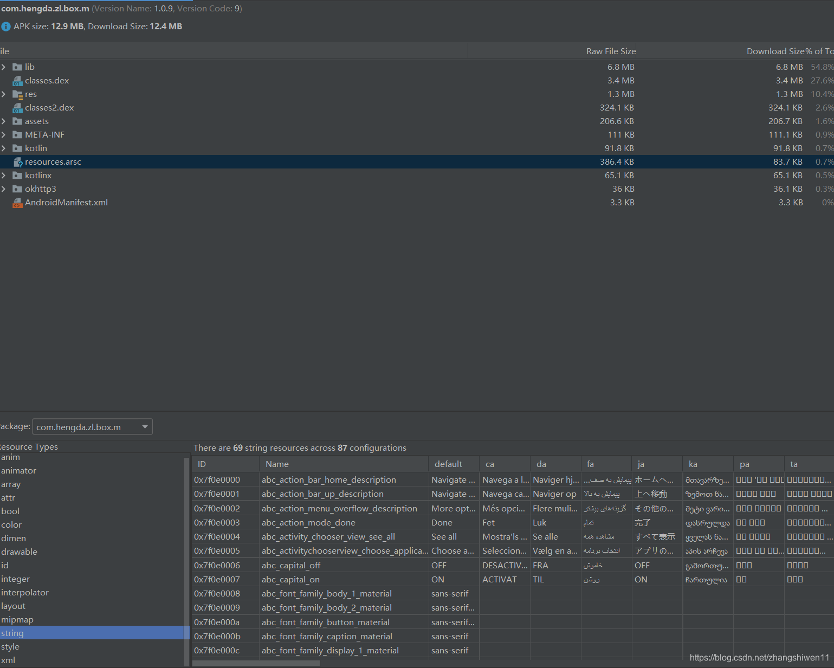The image size is (834, 668).
Task: Click the Resource Types list vertical scrollbar
Action: 187,562
